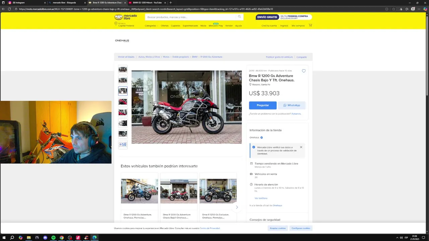Open Mis compras link
Screen dimensions: 429x241
click(298, 26)
